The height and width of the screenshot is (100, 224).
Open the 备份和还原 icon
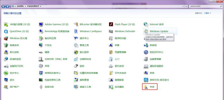coord(41,38)
